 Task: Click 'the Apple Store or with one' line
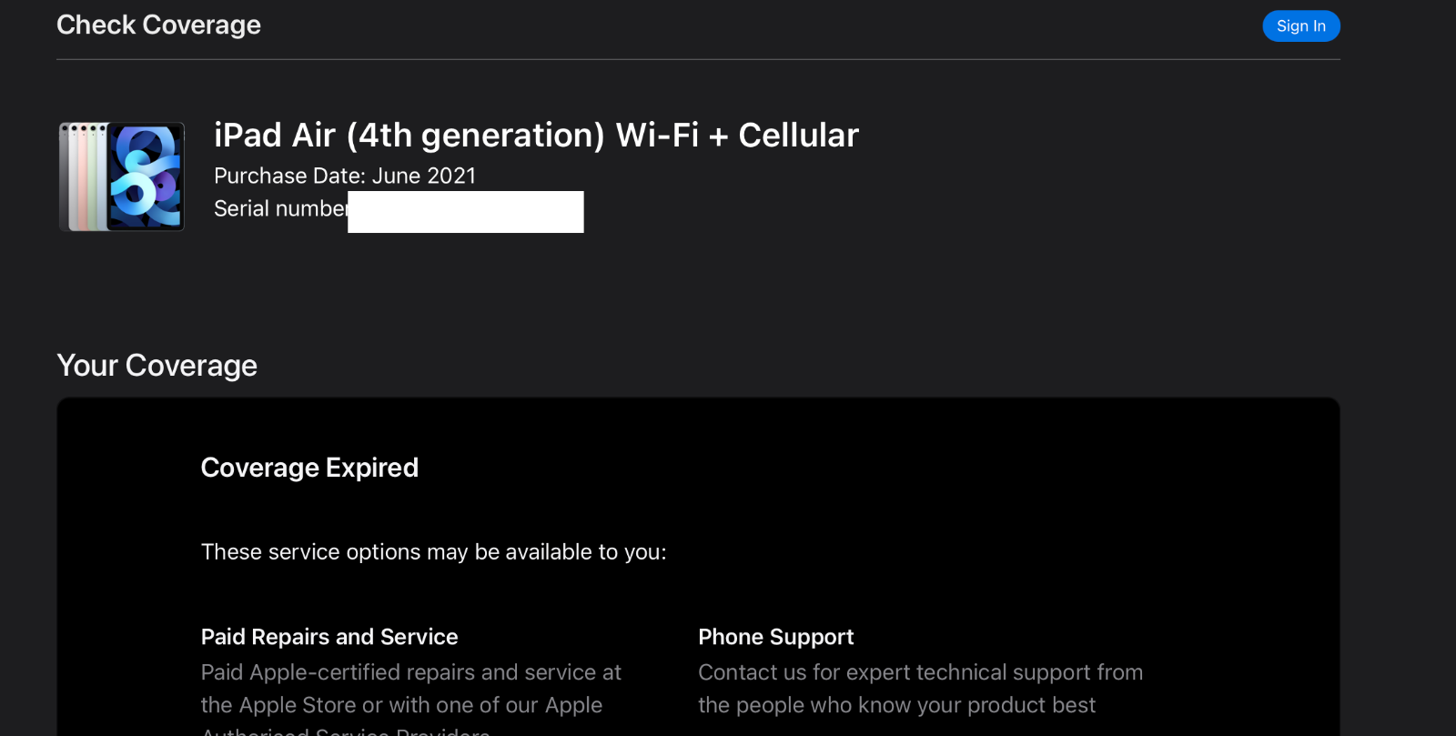[x=401, y=705]
